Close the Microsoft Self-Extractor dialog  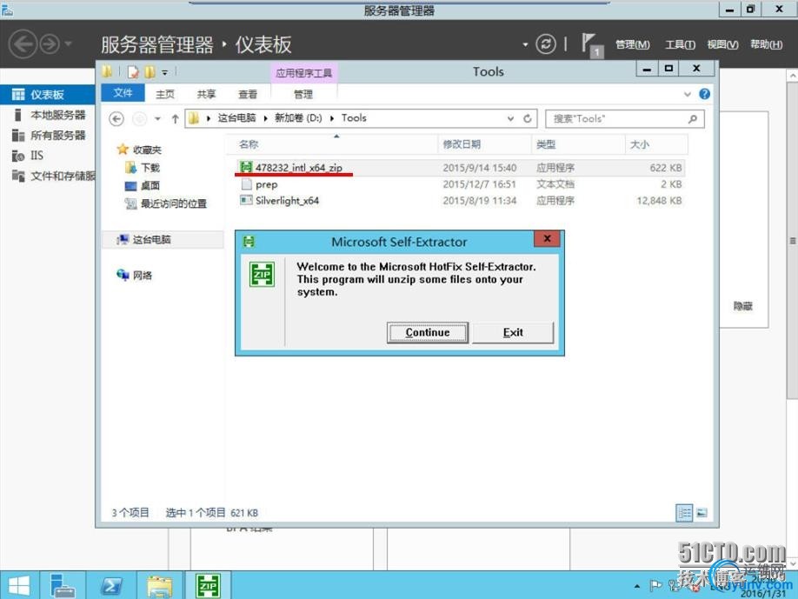pyautogui.click(x=547, y=239)
